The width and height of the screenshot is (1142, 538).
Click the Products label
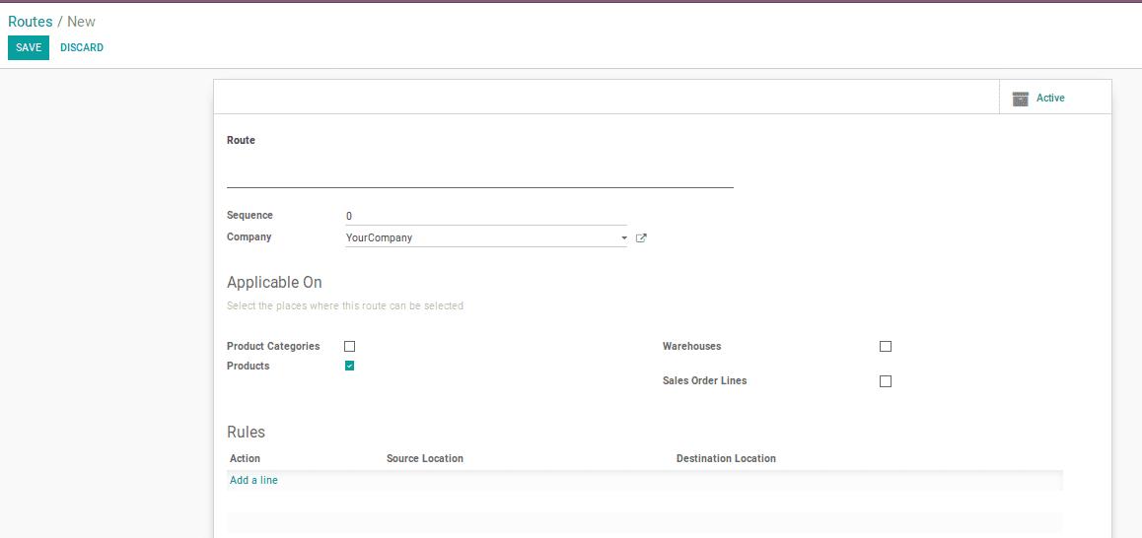tap(249, 367)
